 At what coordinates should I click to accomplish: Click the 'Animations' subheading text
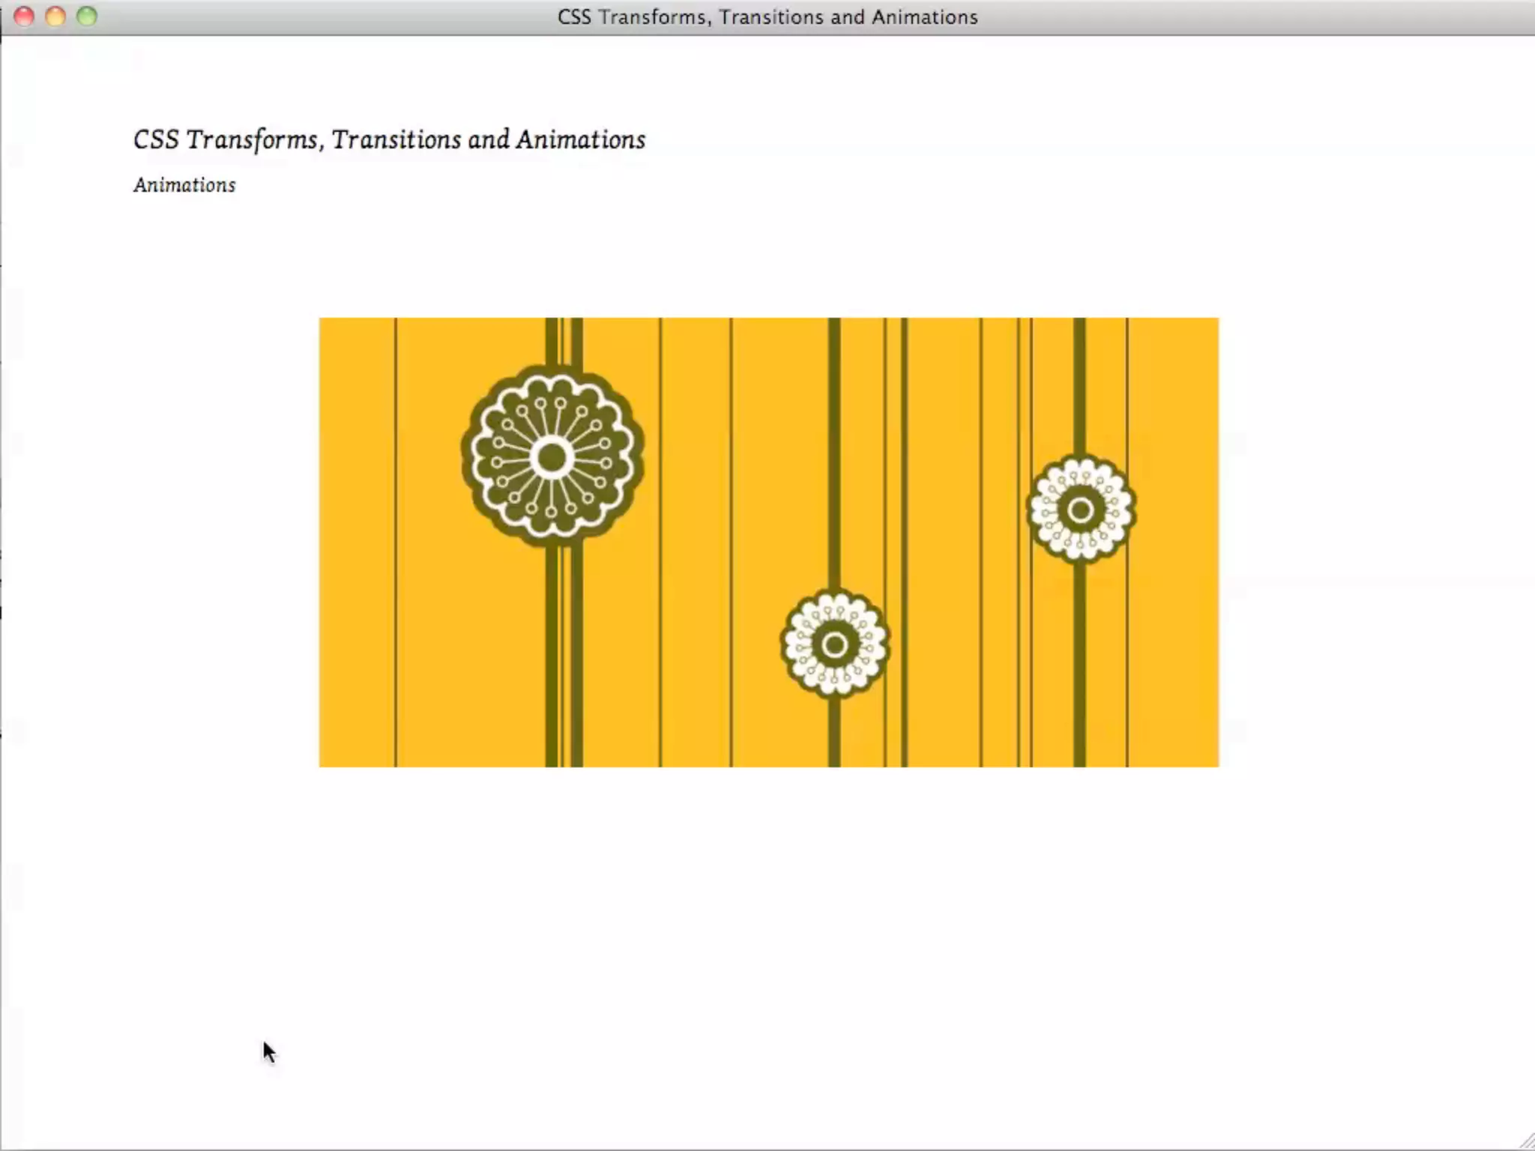tap(184, 185)
